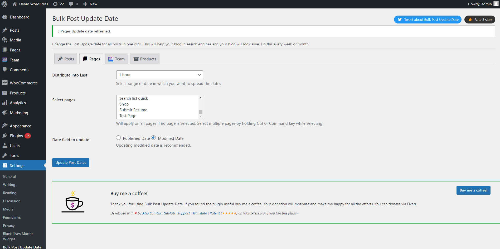Click the Users person icon in the sidebar

[x=5, y=146]
